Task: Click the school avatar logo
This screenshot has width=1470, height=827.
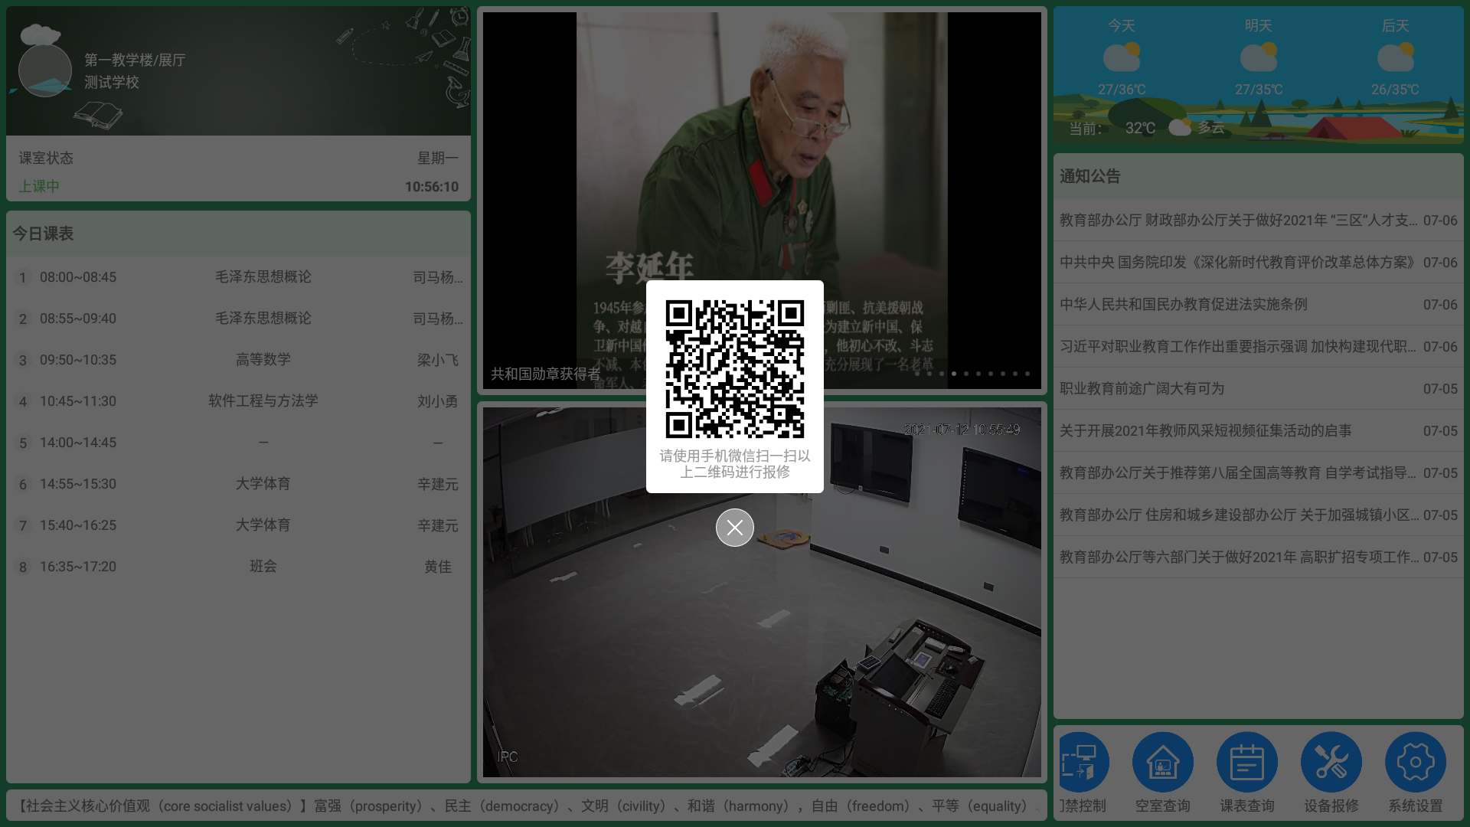Action: [45, 70]
